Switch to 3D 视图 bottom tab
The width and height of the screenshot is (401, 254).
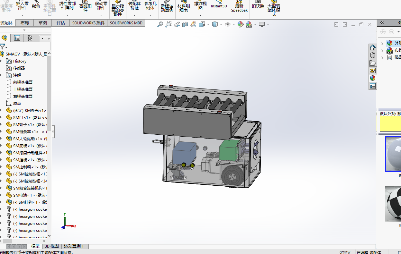point(52,246)
